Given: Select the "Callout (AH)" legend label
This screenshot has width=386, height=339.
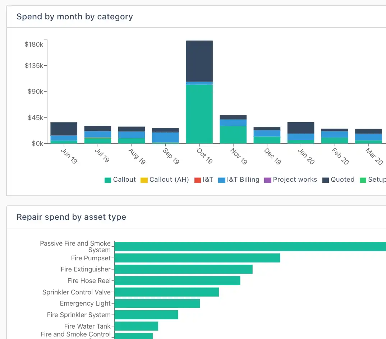Looking at the screenshot, I should [x=169, y=180].
